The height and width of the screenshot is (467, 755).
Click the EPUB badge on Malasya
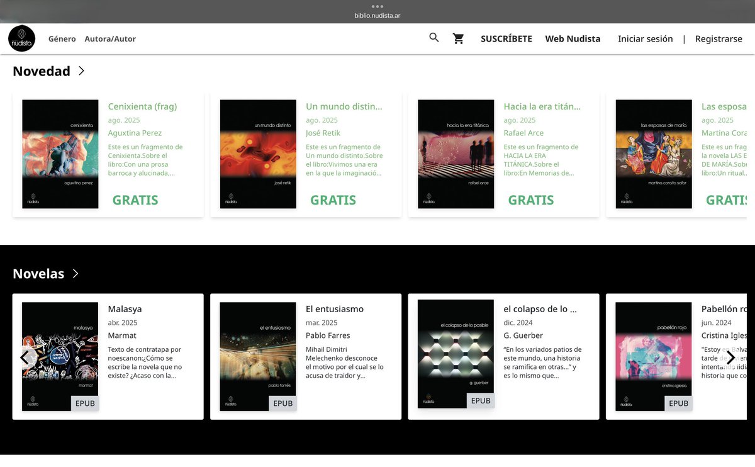[x=85, y=403]
